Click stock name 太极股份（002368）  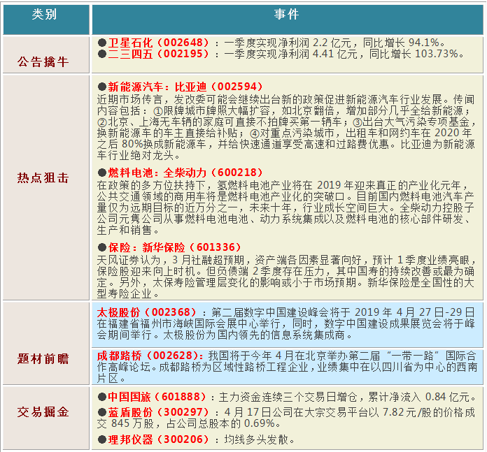147,312
